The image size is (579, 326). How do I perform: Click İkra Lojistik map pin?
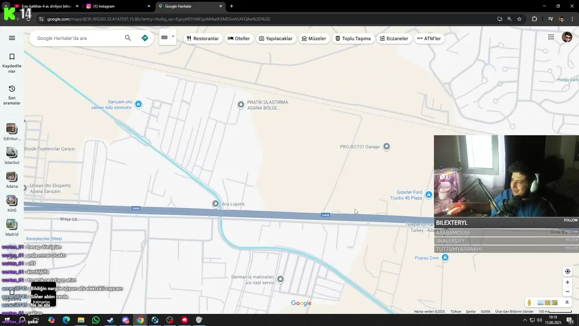(216, 204)
